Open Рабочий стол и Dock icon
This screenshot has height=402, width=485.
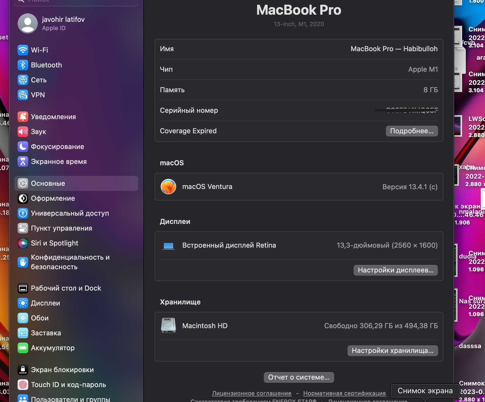click(23, 288)
